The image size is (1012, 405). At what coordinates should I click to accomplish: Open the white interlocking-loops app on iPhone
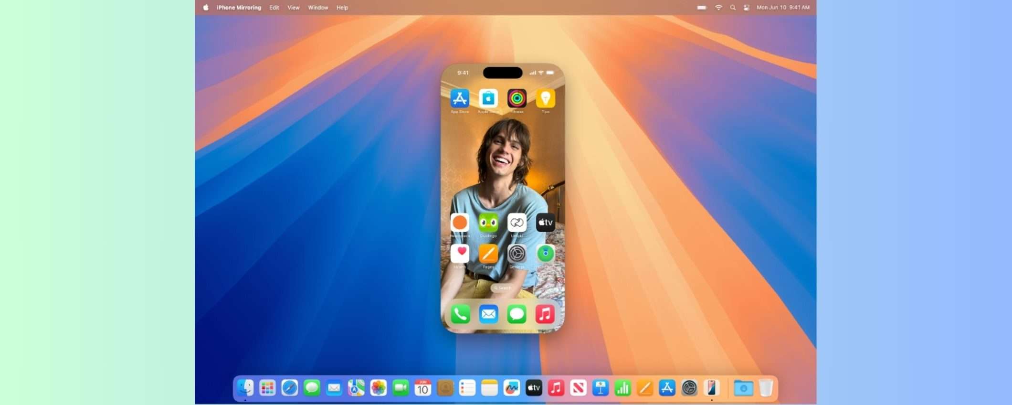point(517,223)
